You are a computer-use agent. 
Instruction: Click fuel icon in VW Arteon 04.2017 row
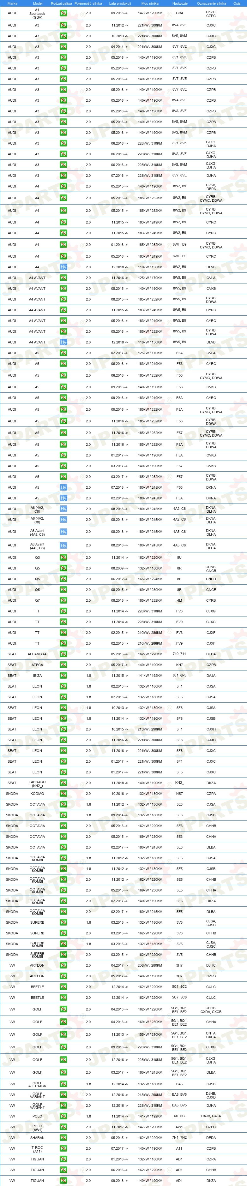click(63, 965)
